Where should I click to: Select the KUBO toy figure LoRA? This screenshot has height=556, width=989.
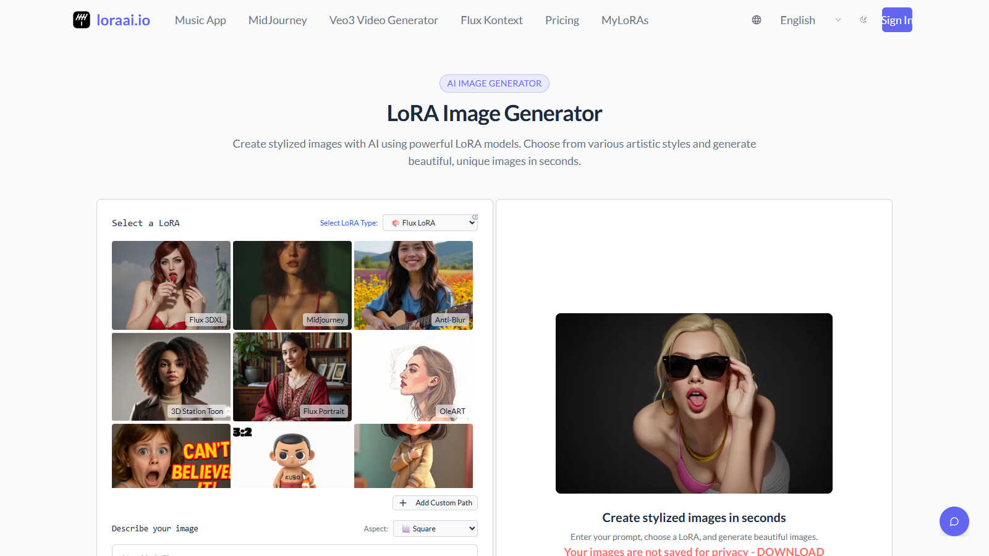tap(292, 456)
